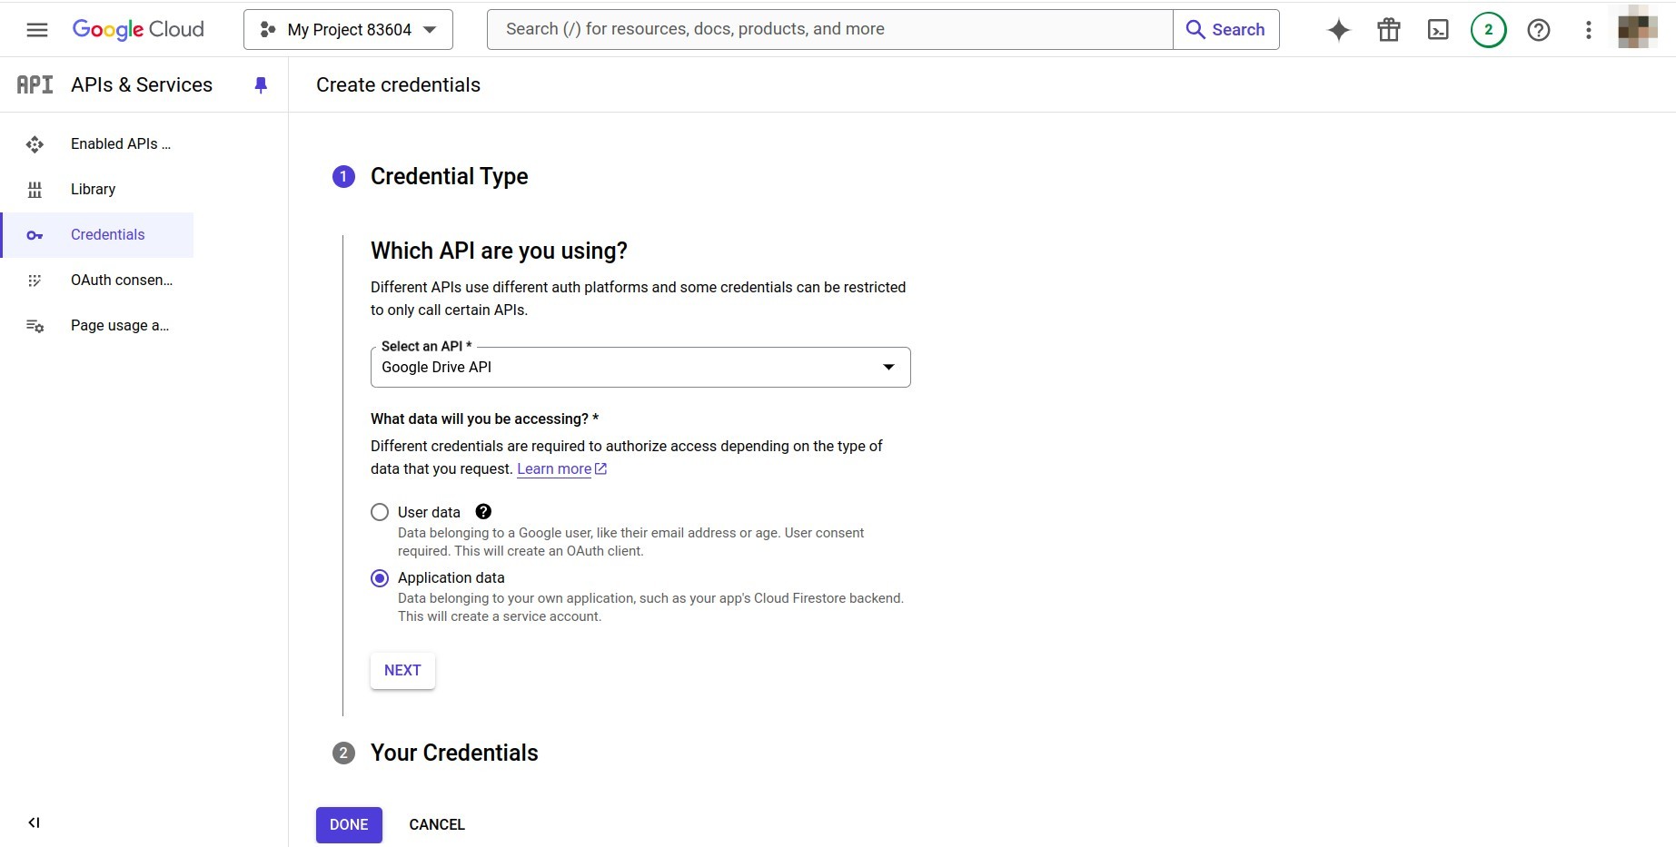
Task: Open the help menu
Action: [1538, 29]
